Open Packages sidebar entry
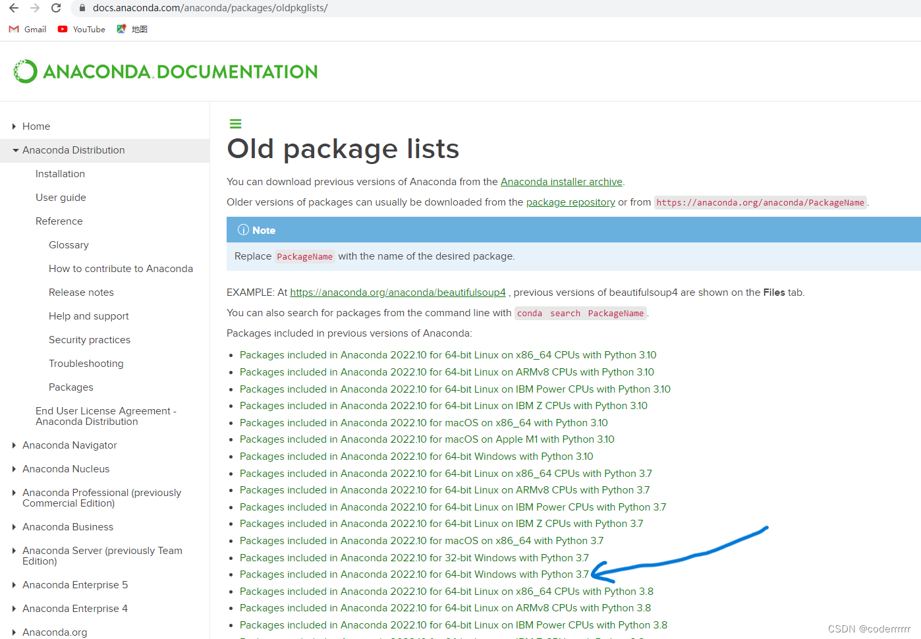 [x=71, y=387]
